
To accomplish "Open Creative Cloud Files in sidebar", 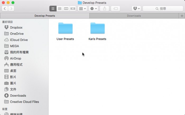I will (24, 102).
